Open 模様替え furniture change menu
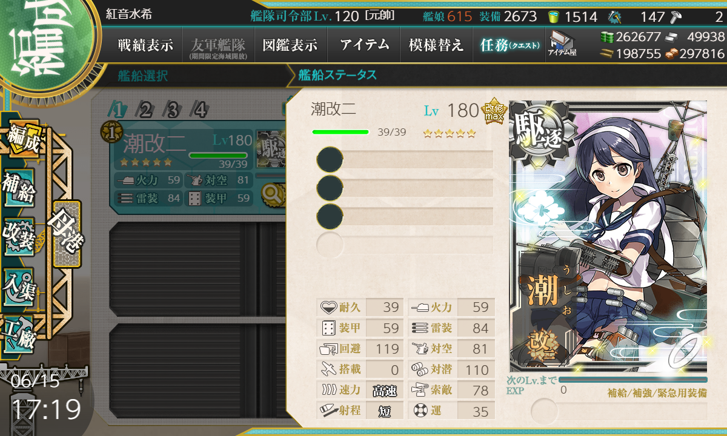The width and height of the screenshot is (727, 436). click(x=436, y=45)
